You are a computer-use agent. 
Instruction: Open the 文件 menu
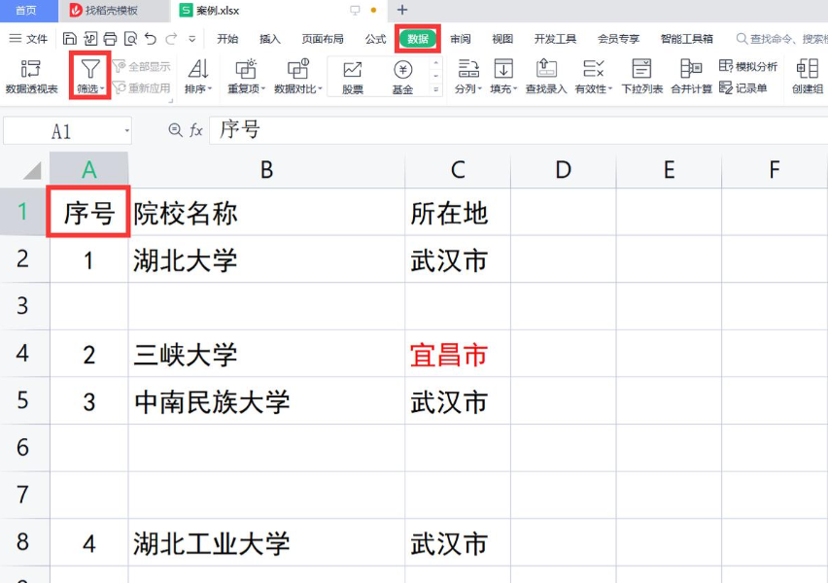point(28,39)
